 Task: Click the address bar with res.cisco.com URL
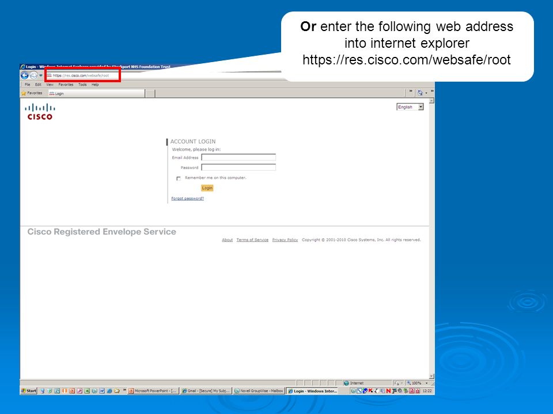pos(83,75)
